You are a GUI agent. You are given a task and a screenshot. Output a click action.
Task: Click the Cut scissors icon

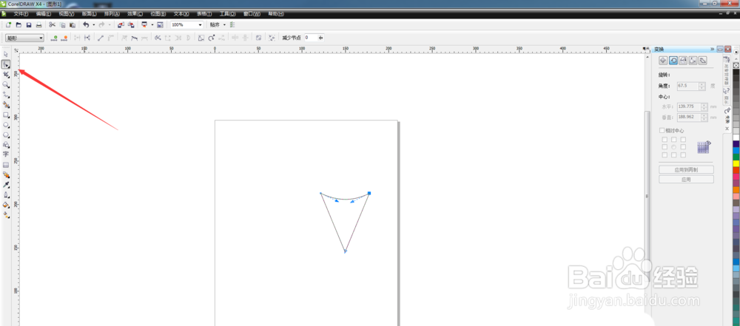(x=53, y=24)
